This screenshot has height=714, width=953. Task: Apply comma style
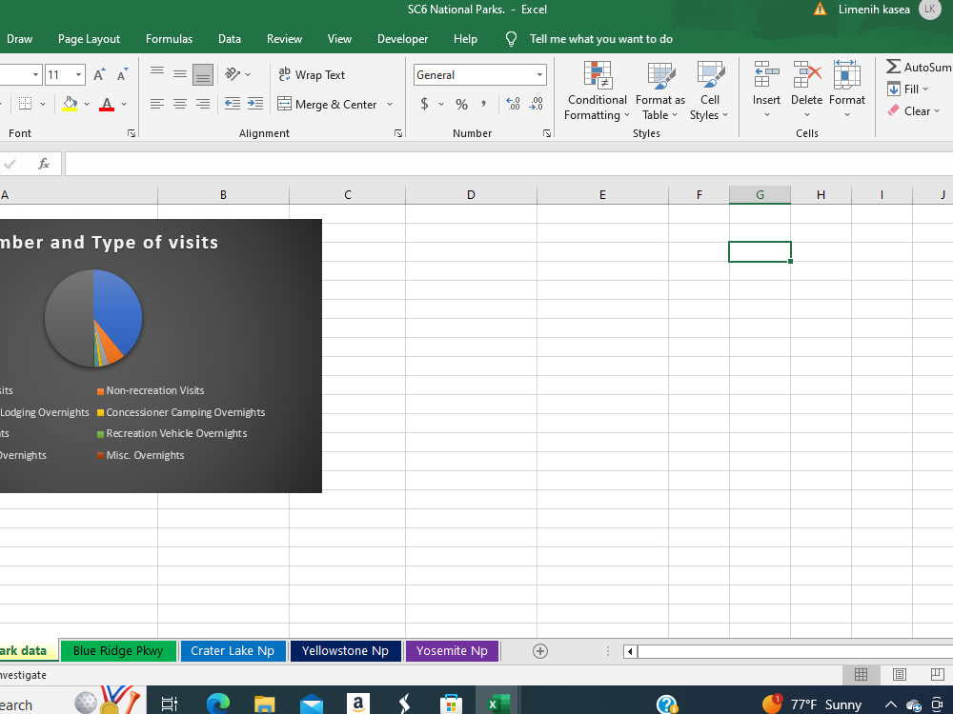(x=484, y=105)
